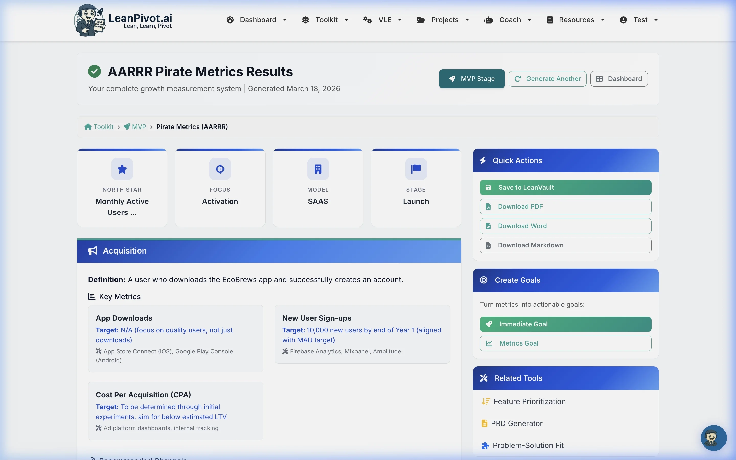
Task: Open the PRD Generator related tool
Action: 516,423
